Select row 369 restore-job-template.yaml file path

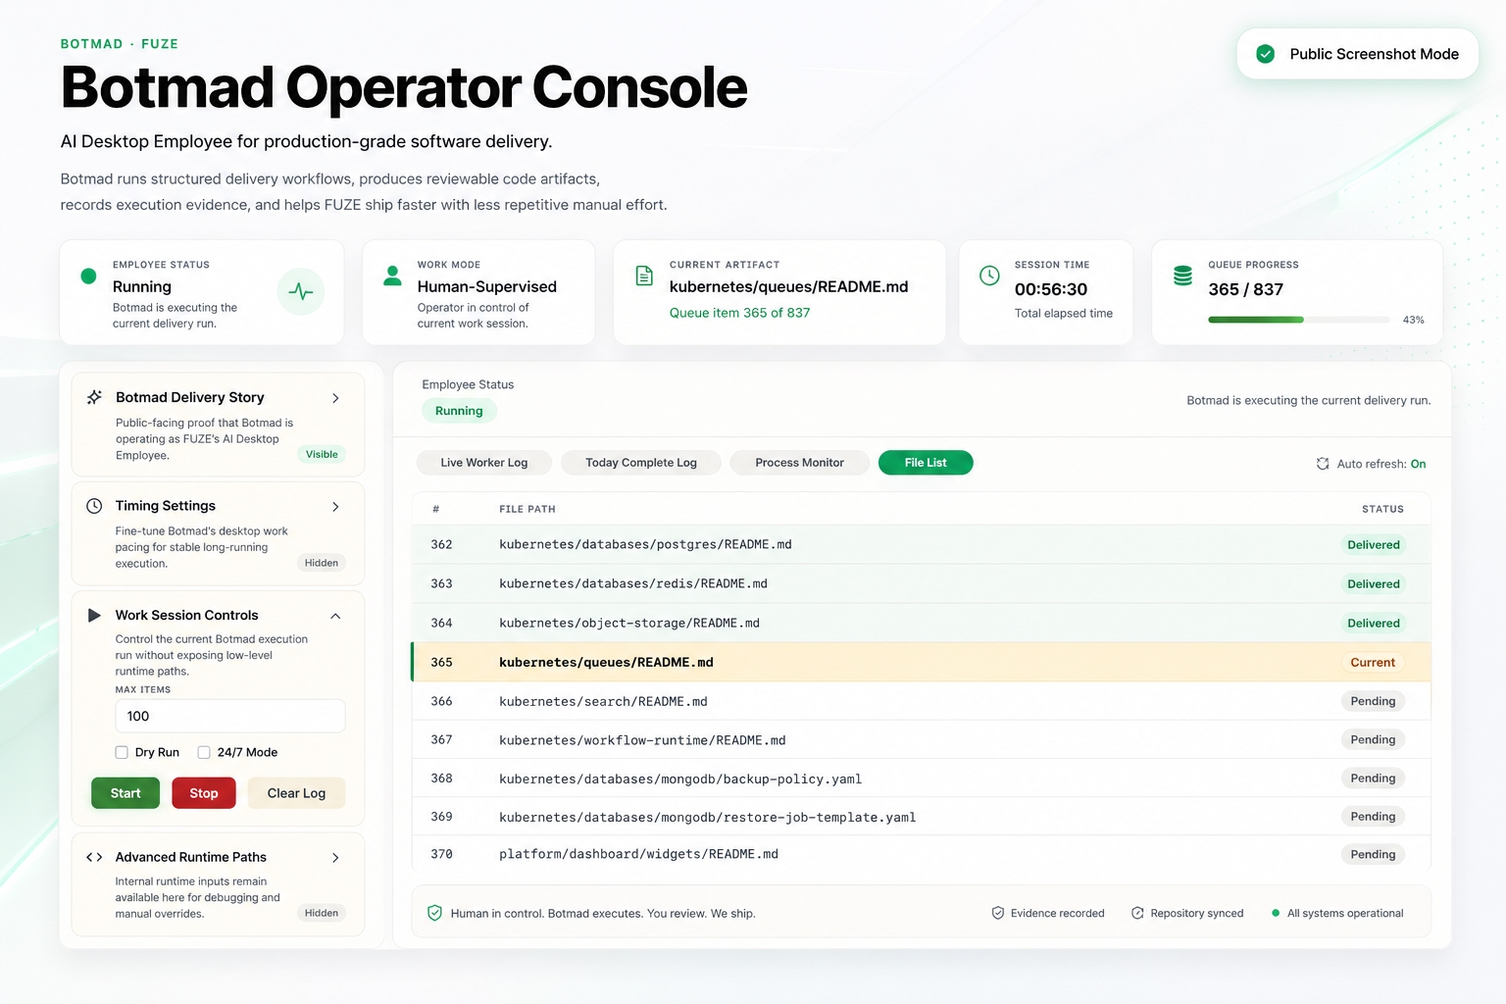click(708, 817)
